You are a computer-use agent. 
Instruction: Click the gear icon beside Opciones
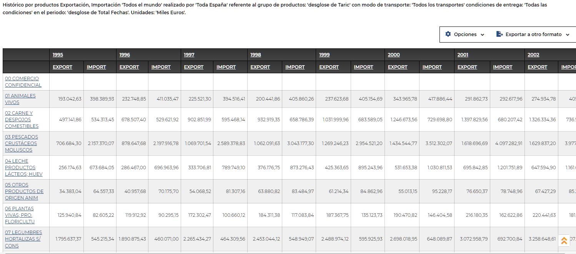(448, 34)
